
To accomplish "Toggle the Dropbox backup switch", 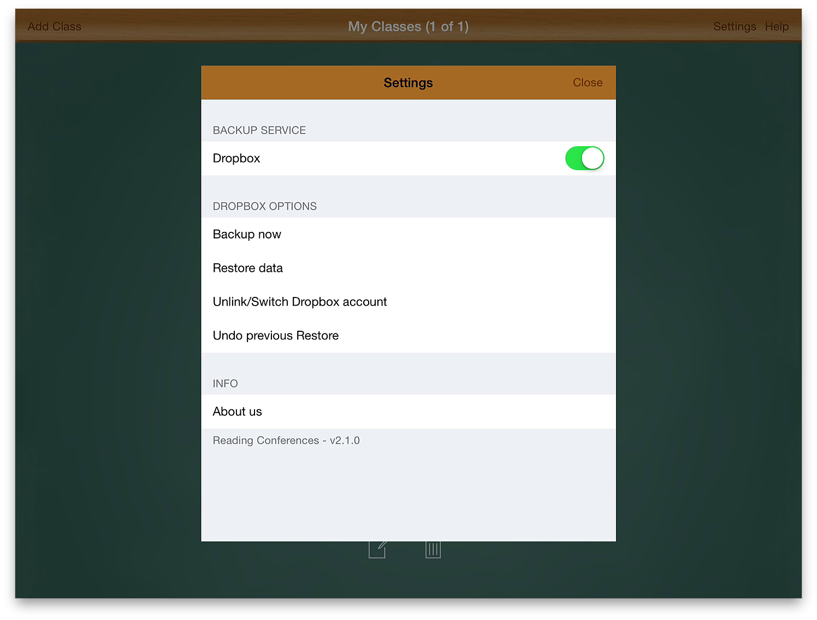I will (x=584, y=158).
